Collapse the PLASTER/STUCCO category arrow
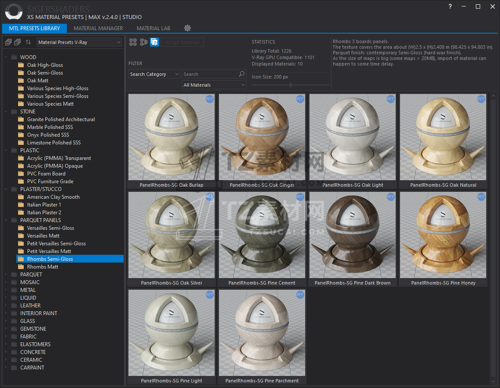 tap(6, 189)
